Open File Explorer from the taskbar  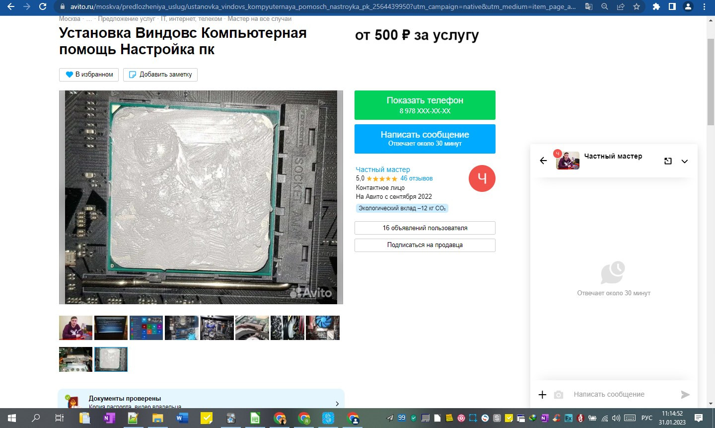(157, 418)
